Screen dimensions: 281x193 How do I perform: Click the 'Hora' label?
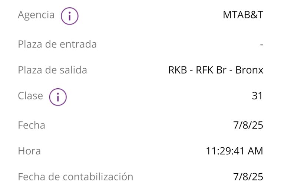[29, 151]
